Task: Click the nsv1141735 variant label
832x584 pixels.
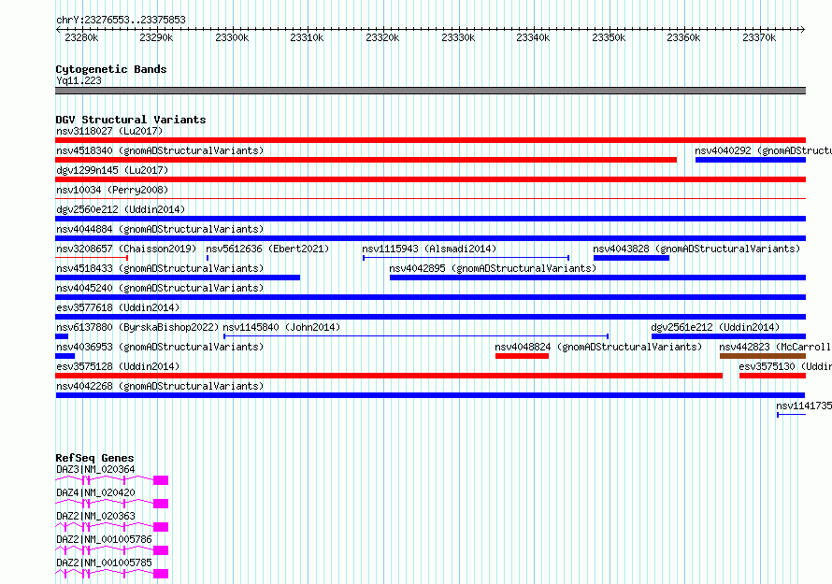Action: click(804, 406)
